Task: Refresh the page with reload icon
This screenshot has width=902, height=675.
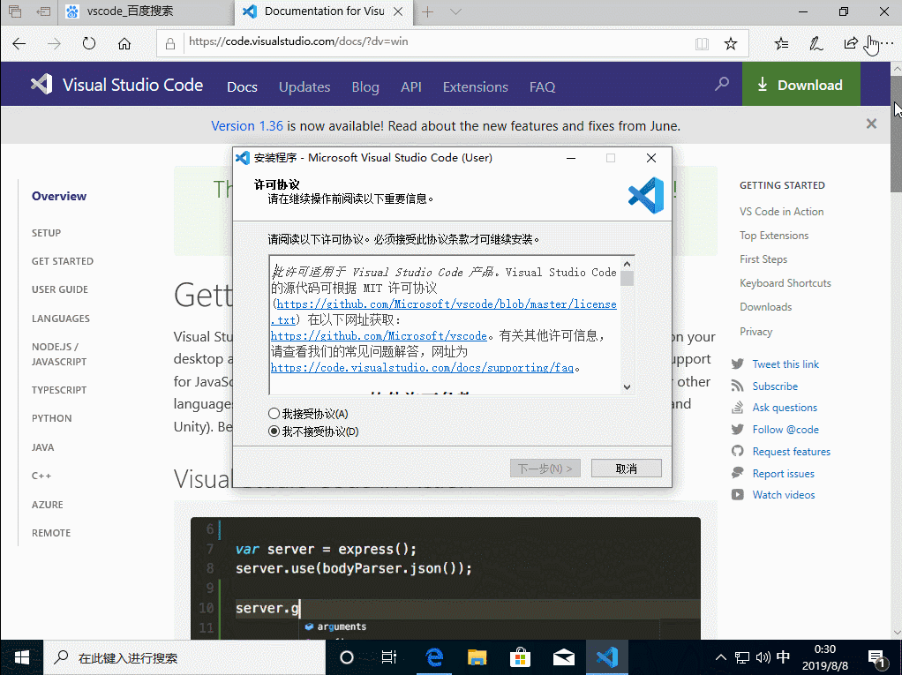Action: (88, 44)
